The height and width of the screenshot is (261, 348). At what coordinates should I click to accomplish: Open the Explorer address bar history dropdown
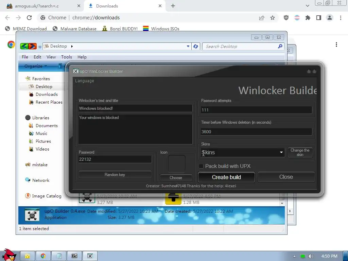click(x=188, y=46)
